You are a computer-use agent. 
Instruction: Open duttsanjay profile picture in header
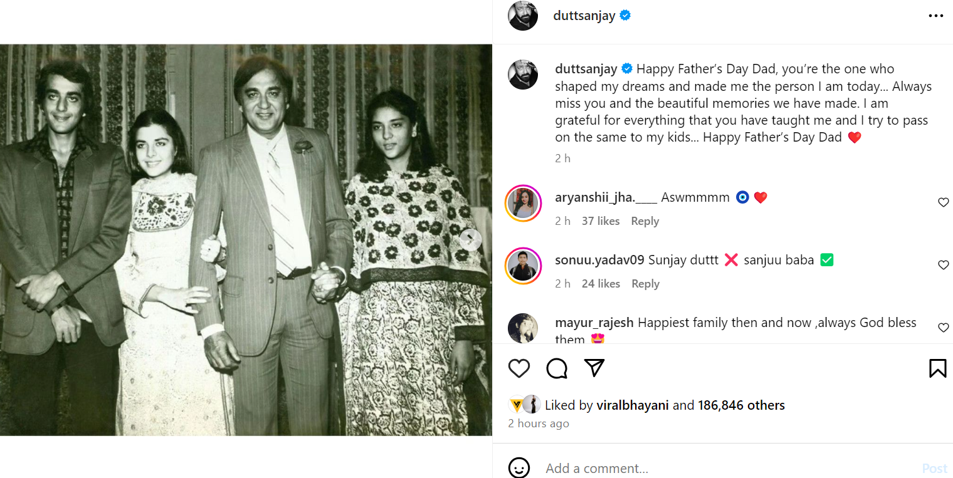coord(523,16)
